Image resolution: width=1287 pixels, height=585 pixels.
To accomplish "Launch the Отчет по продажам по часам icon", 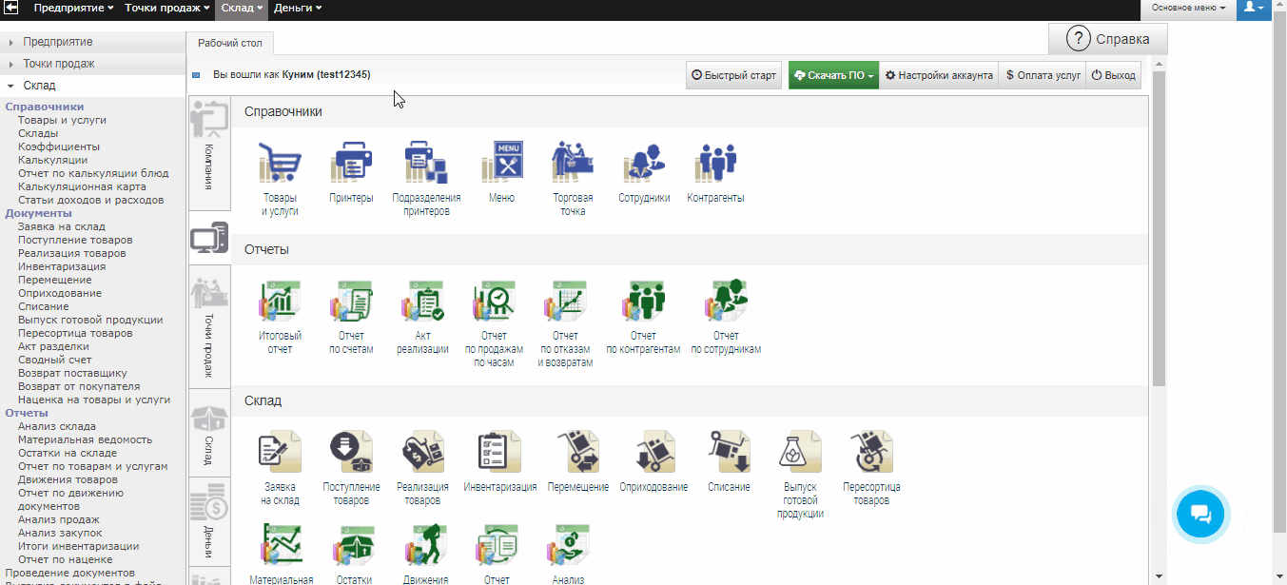I will [494, 302].
